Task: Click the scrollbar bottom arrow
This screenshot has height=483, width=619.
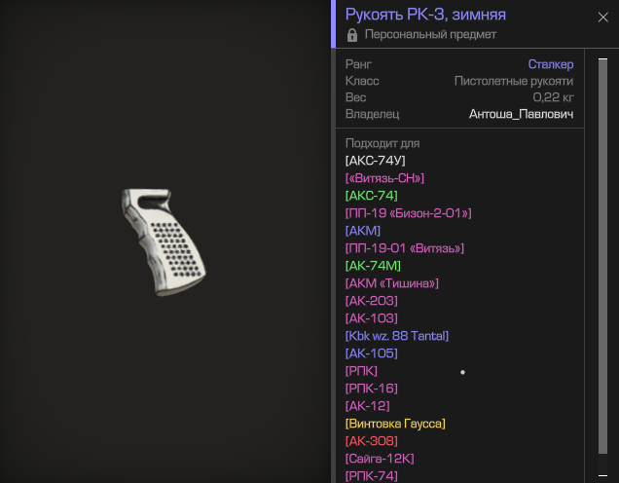Action: pos(602,475)
